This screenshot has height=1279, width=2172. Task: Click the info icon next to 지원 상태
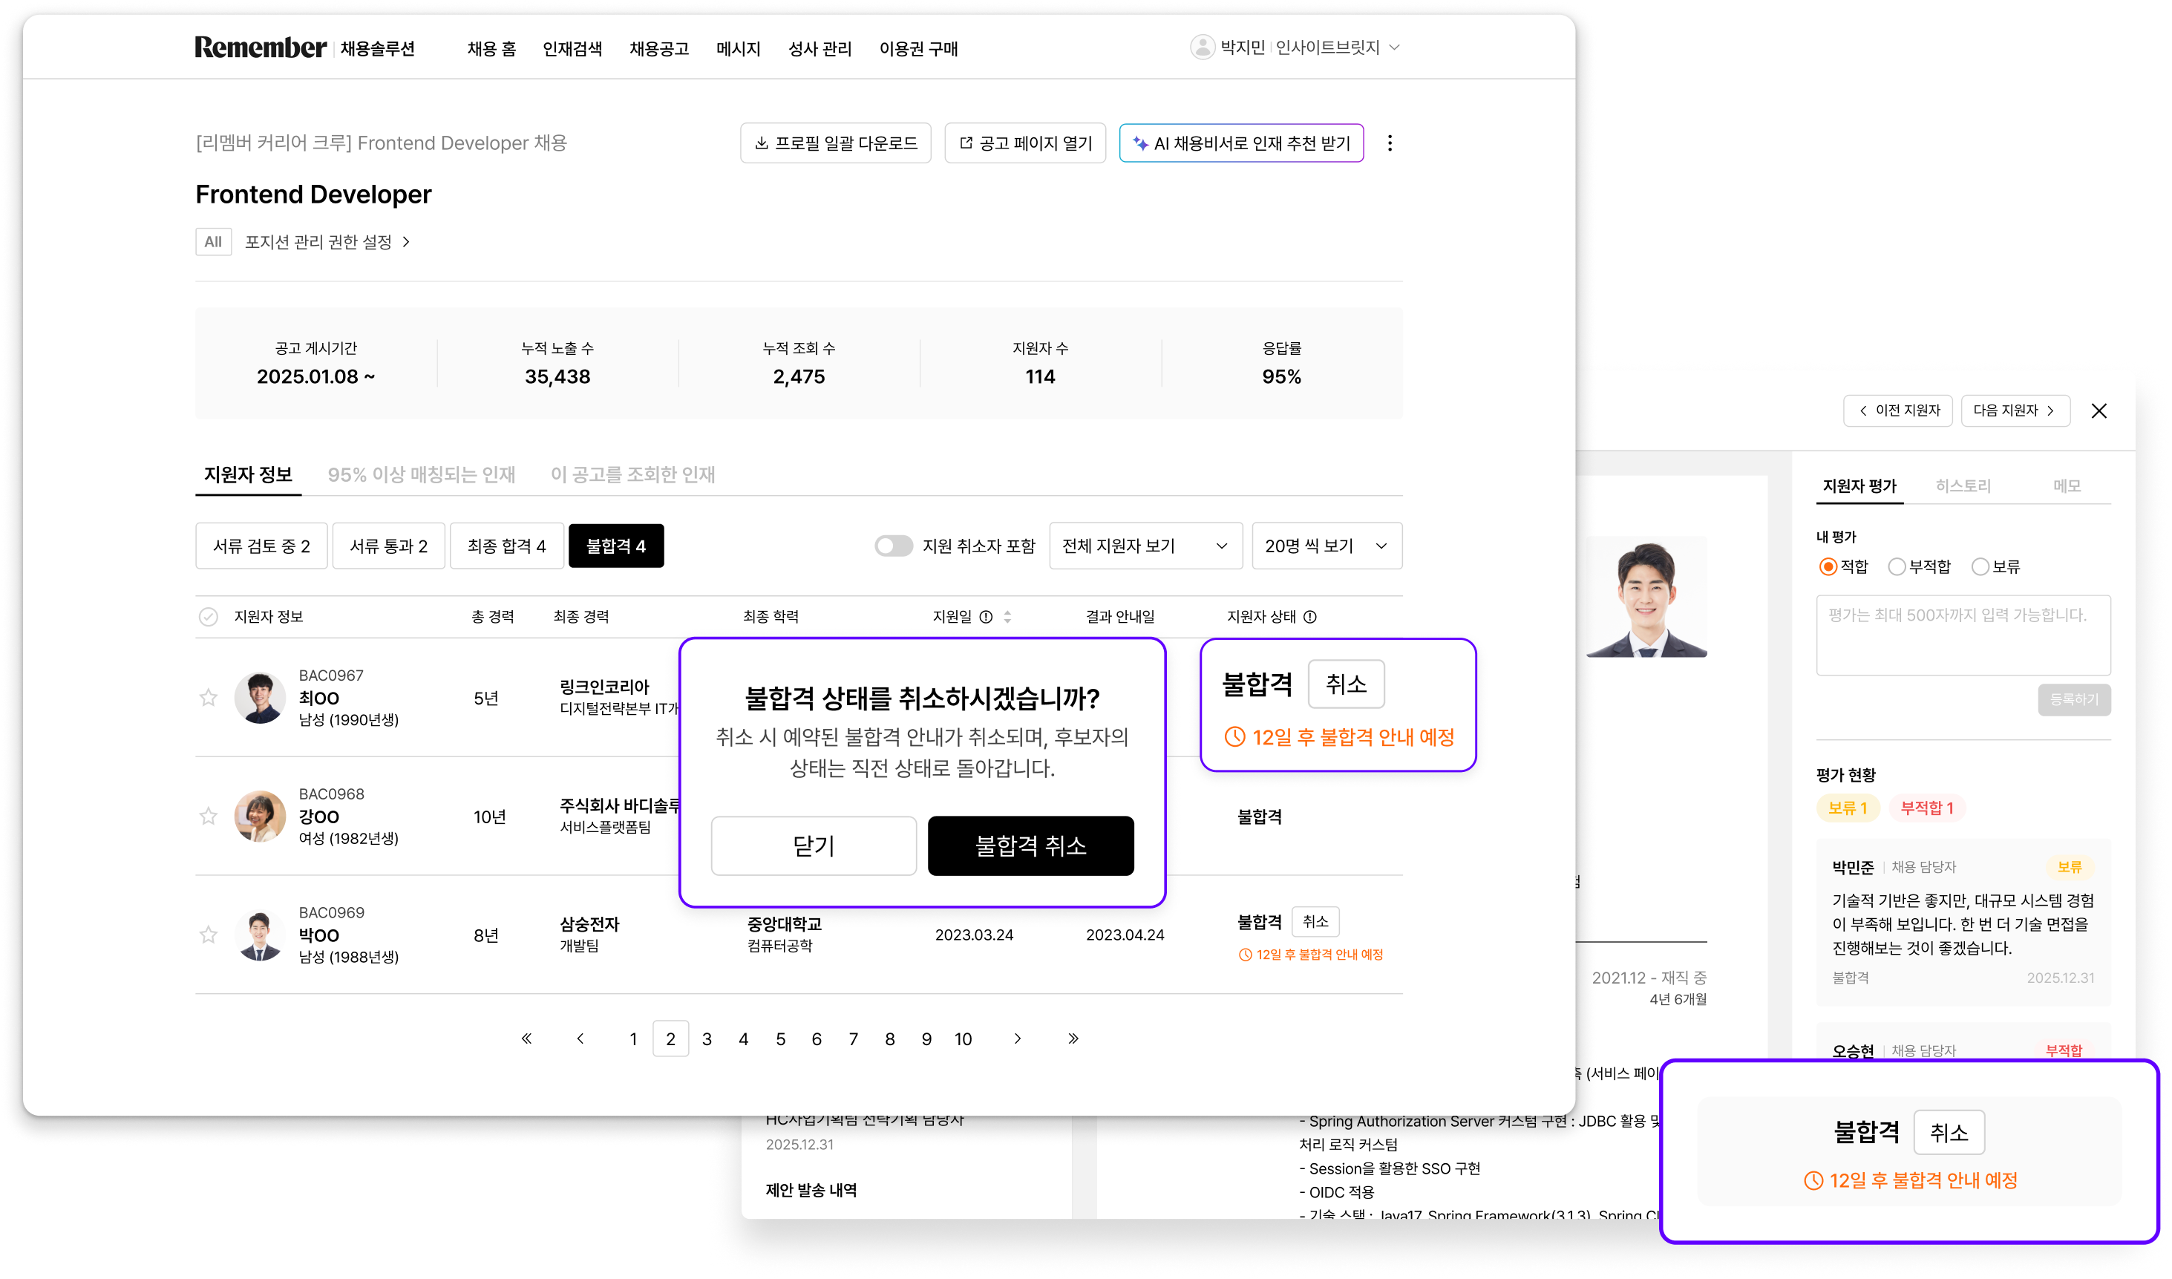tap(1310, 617)
